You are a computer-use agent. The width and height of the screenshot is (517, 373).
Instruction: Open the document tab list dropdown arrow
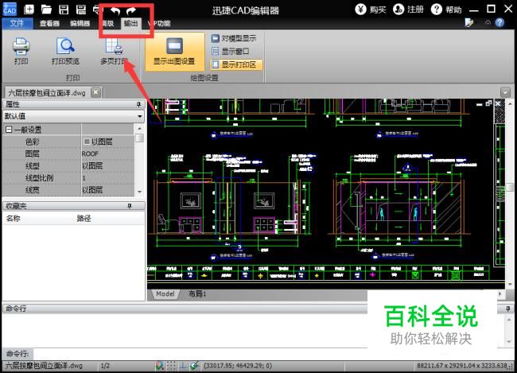(x=505, y=92)
